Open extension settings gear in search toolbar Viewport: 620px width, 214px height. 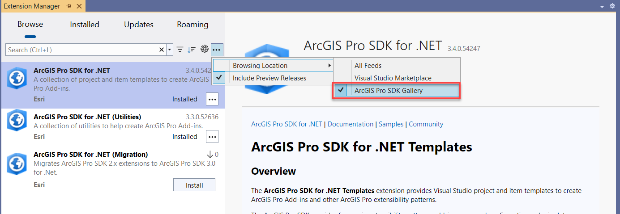(205, 50)
